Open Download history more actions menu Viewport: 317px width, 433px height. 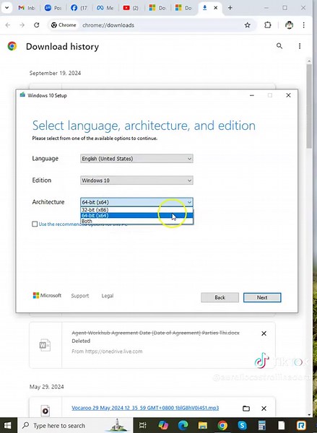[x=300, y=46]
